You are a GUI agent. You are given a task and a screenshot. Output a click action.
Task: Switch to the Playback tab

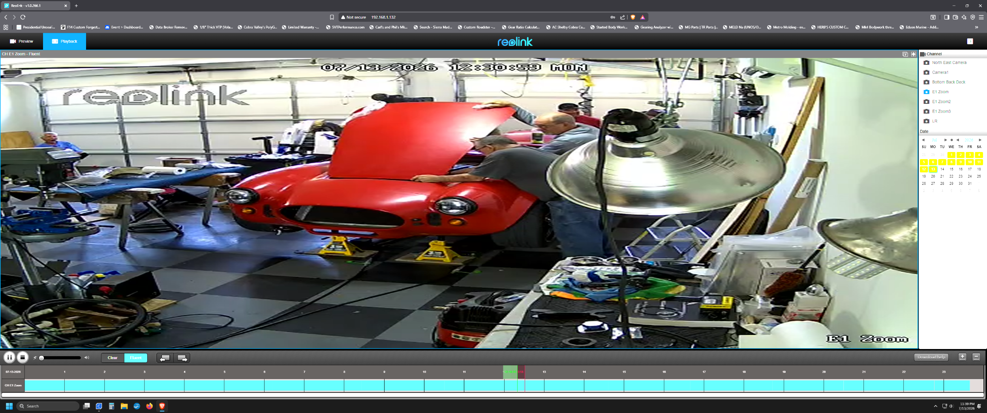coord(65,41)
